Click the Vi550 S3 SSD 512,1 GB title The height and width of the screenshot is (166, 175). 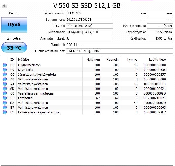(x=87, y=5)
